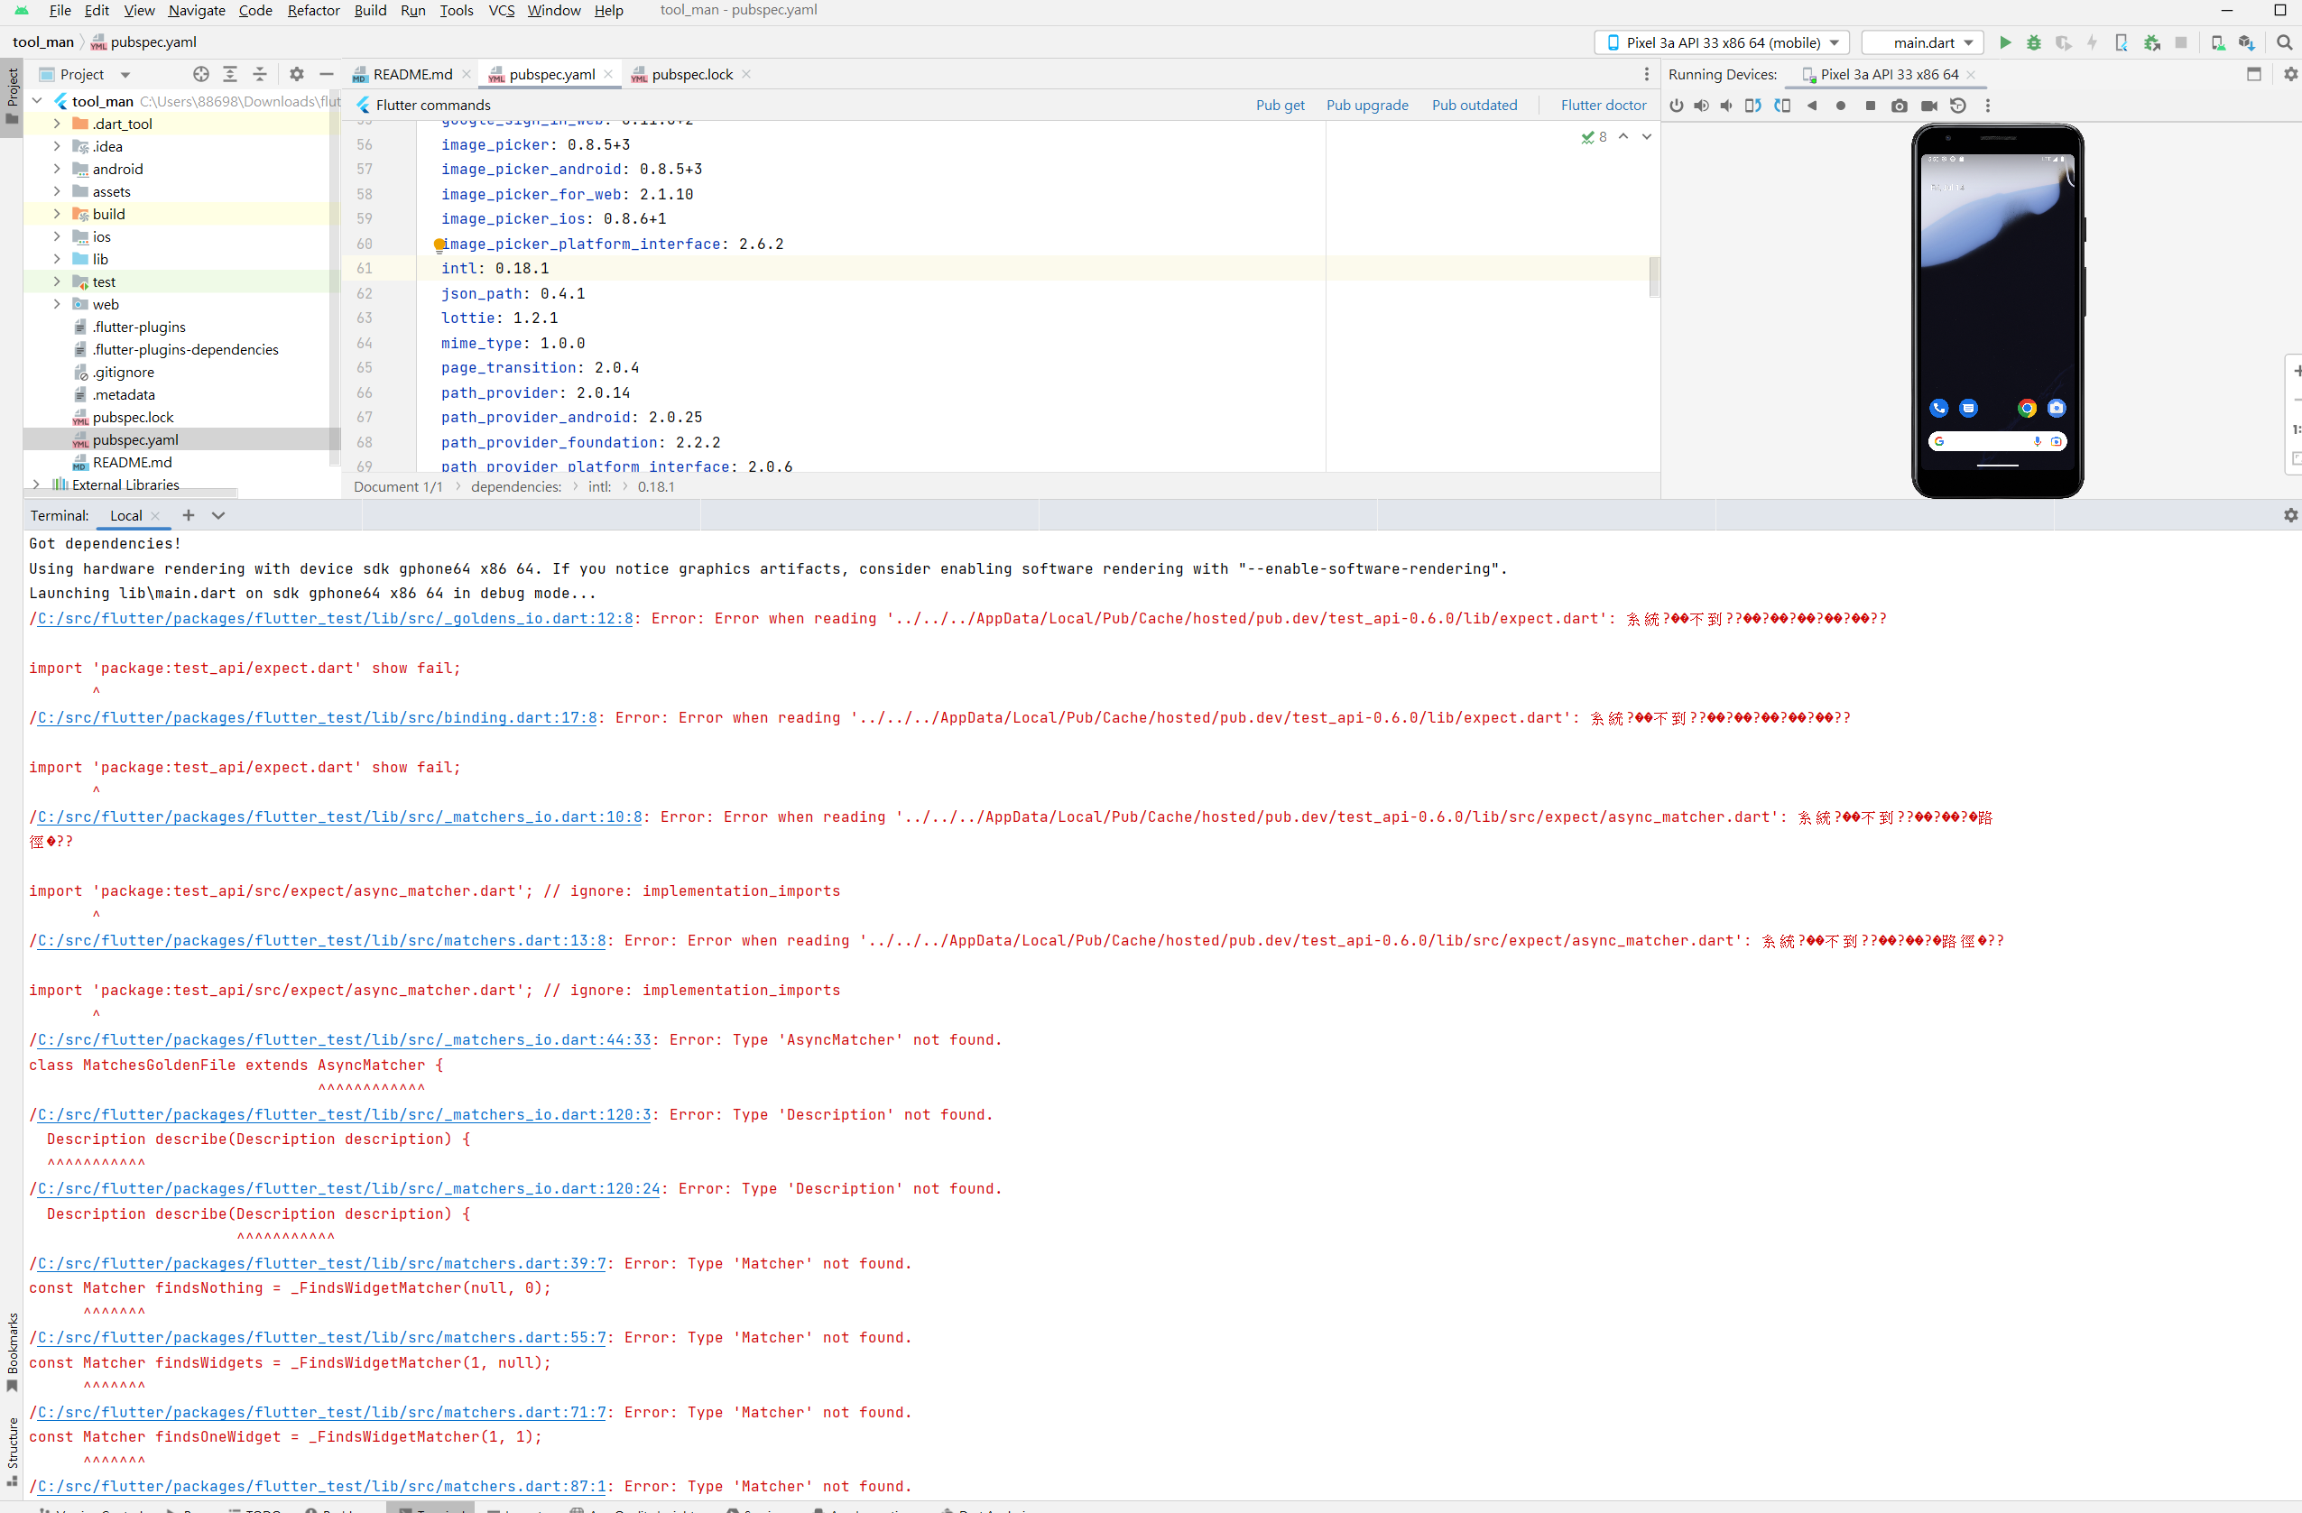Rotate the emulator display left

tap(1752, 106)
